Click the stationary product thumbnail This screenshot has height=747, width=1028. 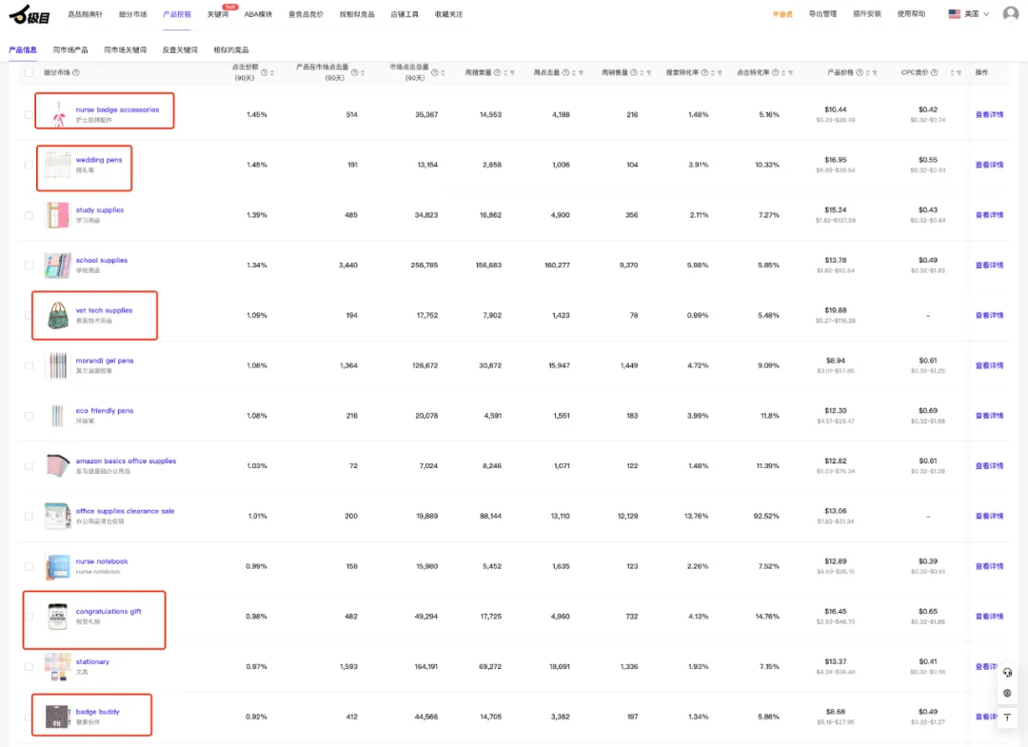[x=58, y=666]
